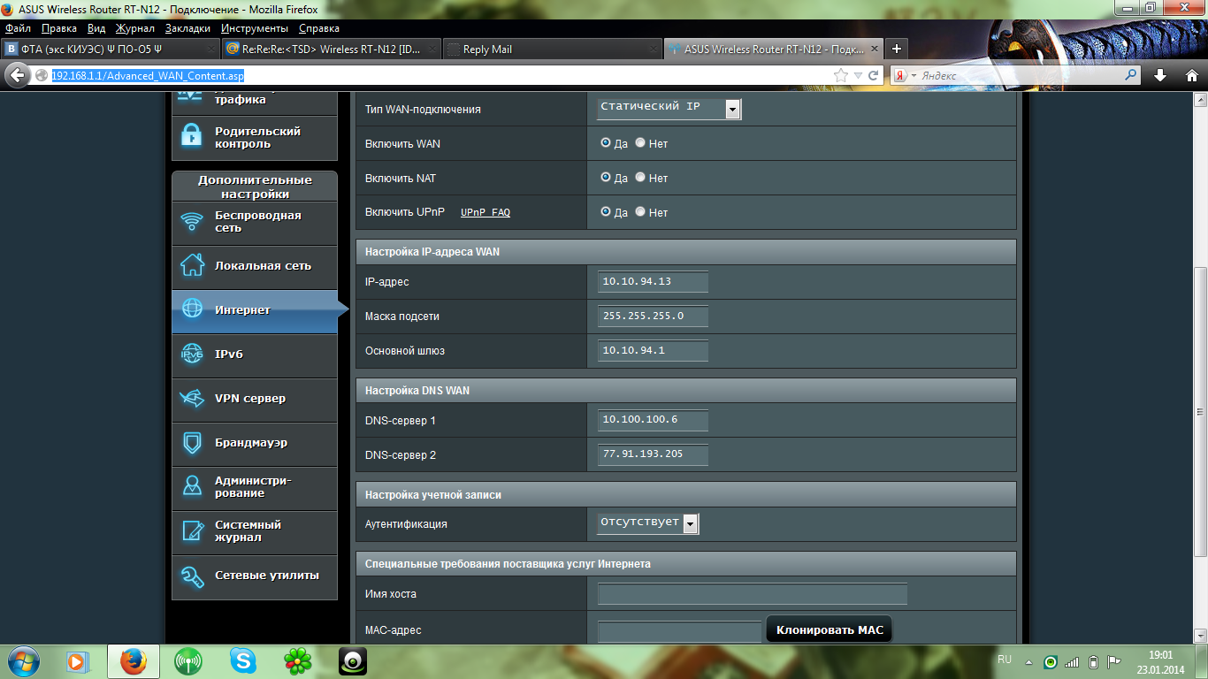The image size is (1208, 679).
Task: Open the Тип WAN-подключения dropdown
Action: [x=669, y=108]
